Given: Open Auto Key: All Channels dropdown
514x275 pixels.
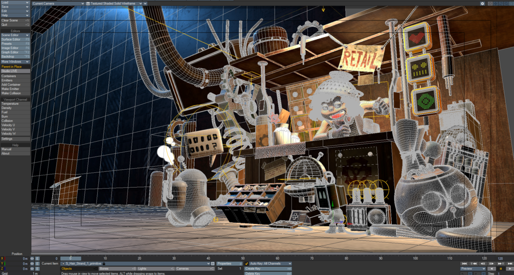Looking at the screenshot, I should (x=271, y=264).
